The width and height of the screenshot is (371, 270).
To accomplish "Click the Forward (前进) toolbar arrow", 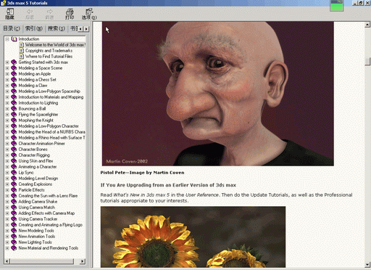I will click(49, 14).
